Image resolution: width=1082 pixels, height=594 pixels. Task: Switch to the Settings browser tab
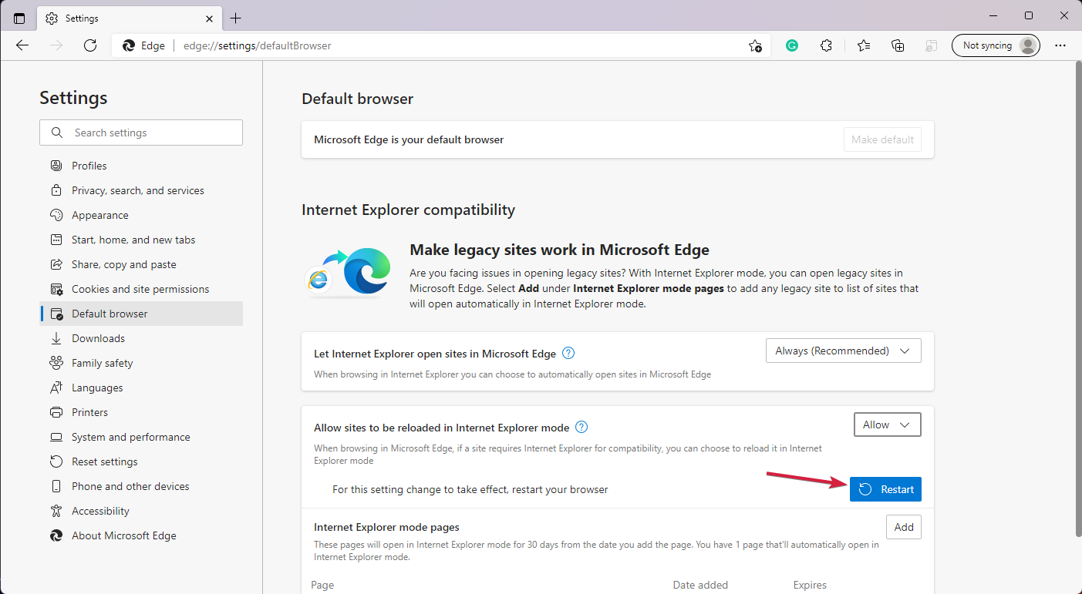[x=123, y=18]
